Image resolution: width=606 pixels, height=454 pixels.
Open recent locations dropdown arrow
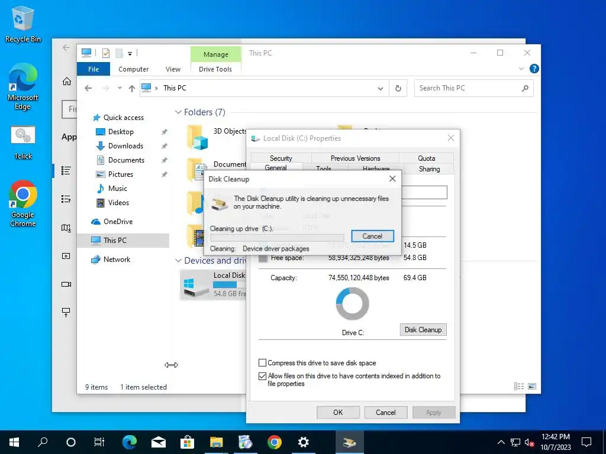pos(120,88)
